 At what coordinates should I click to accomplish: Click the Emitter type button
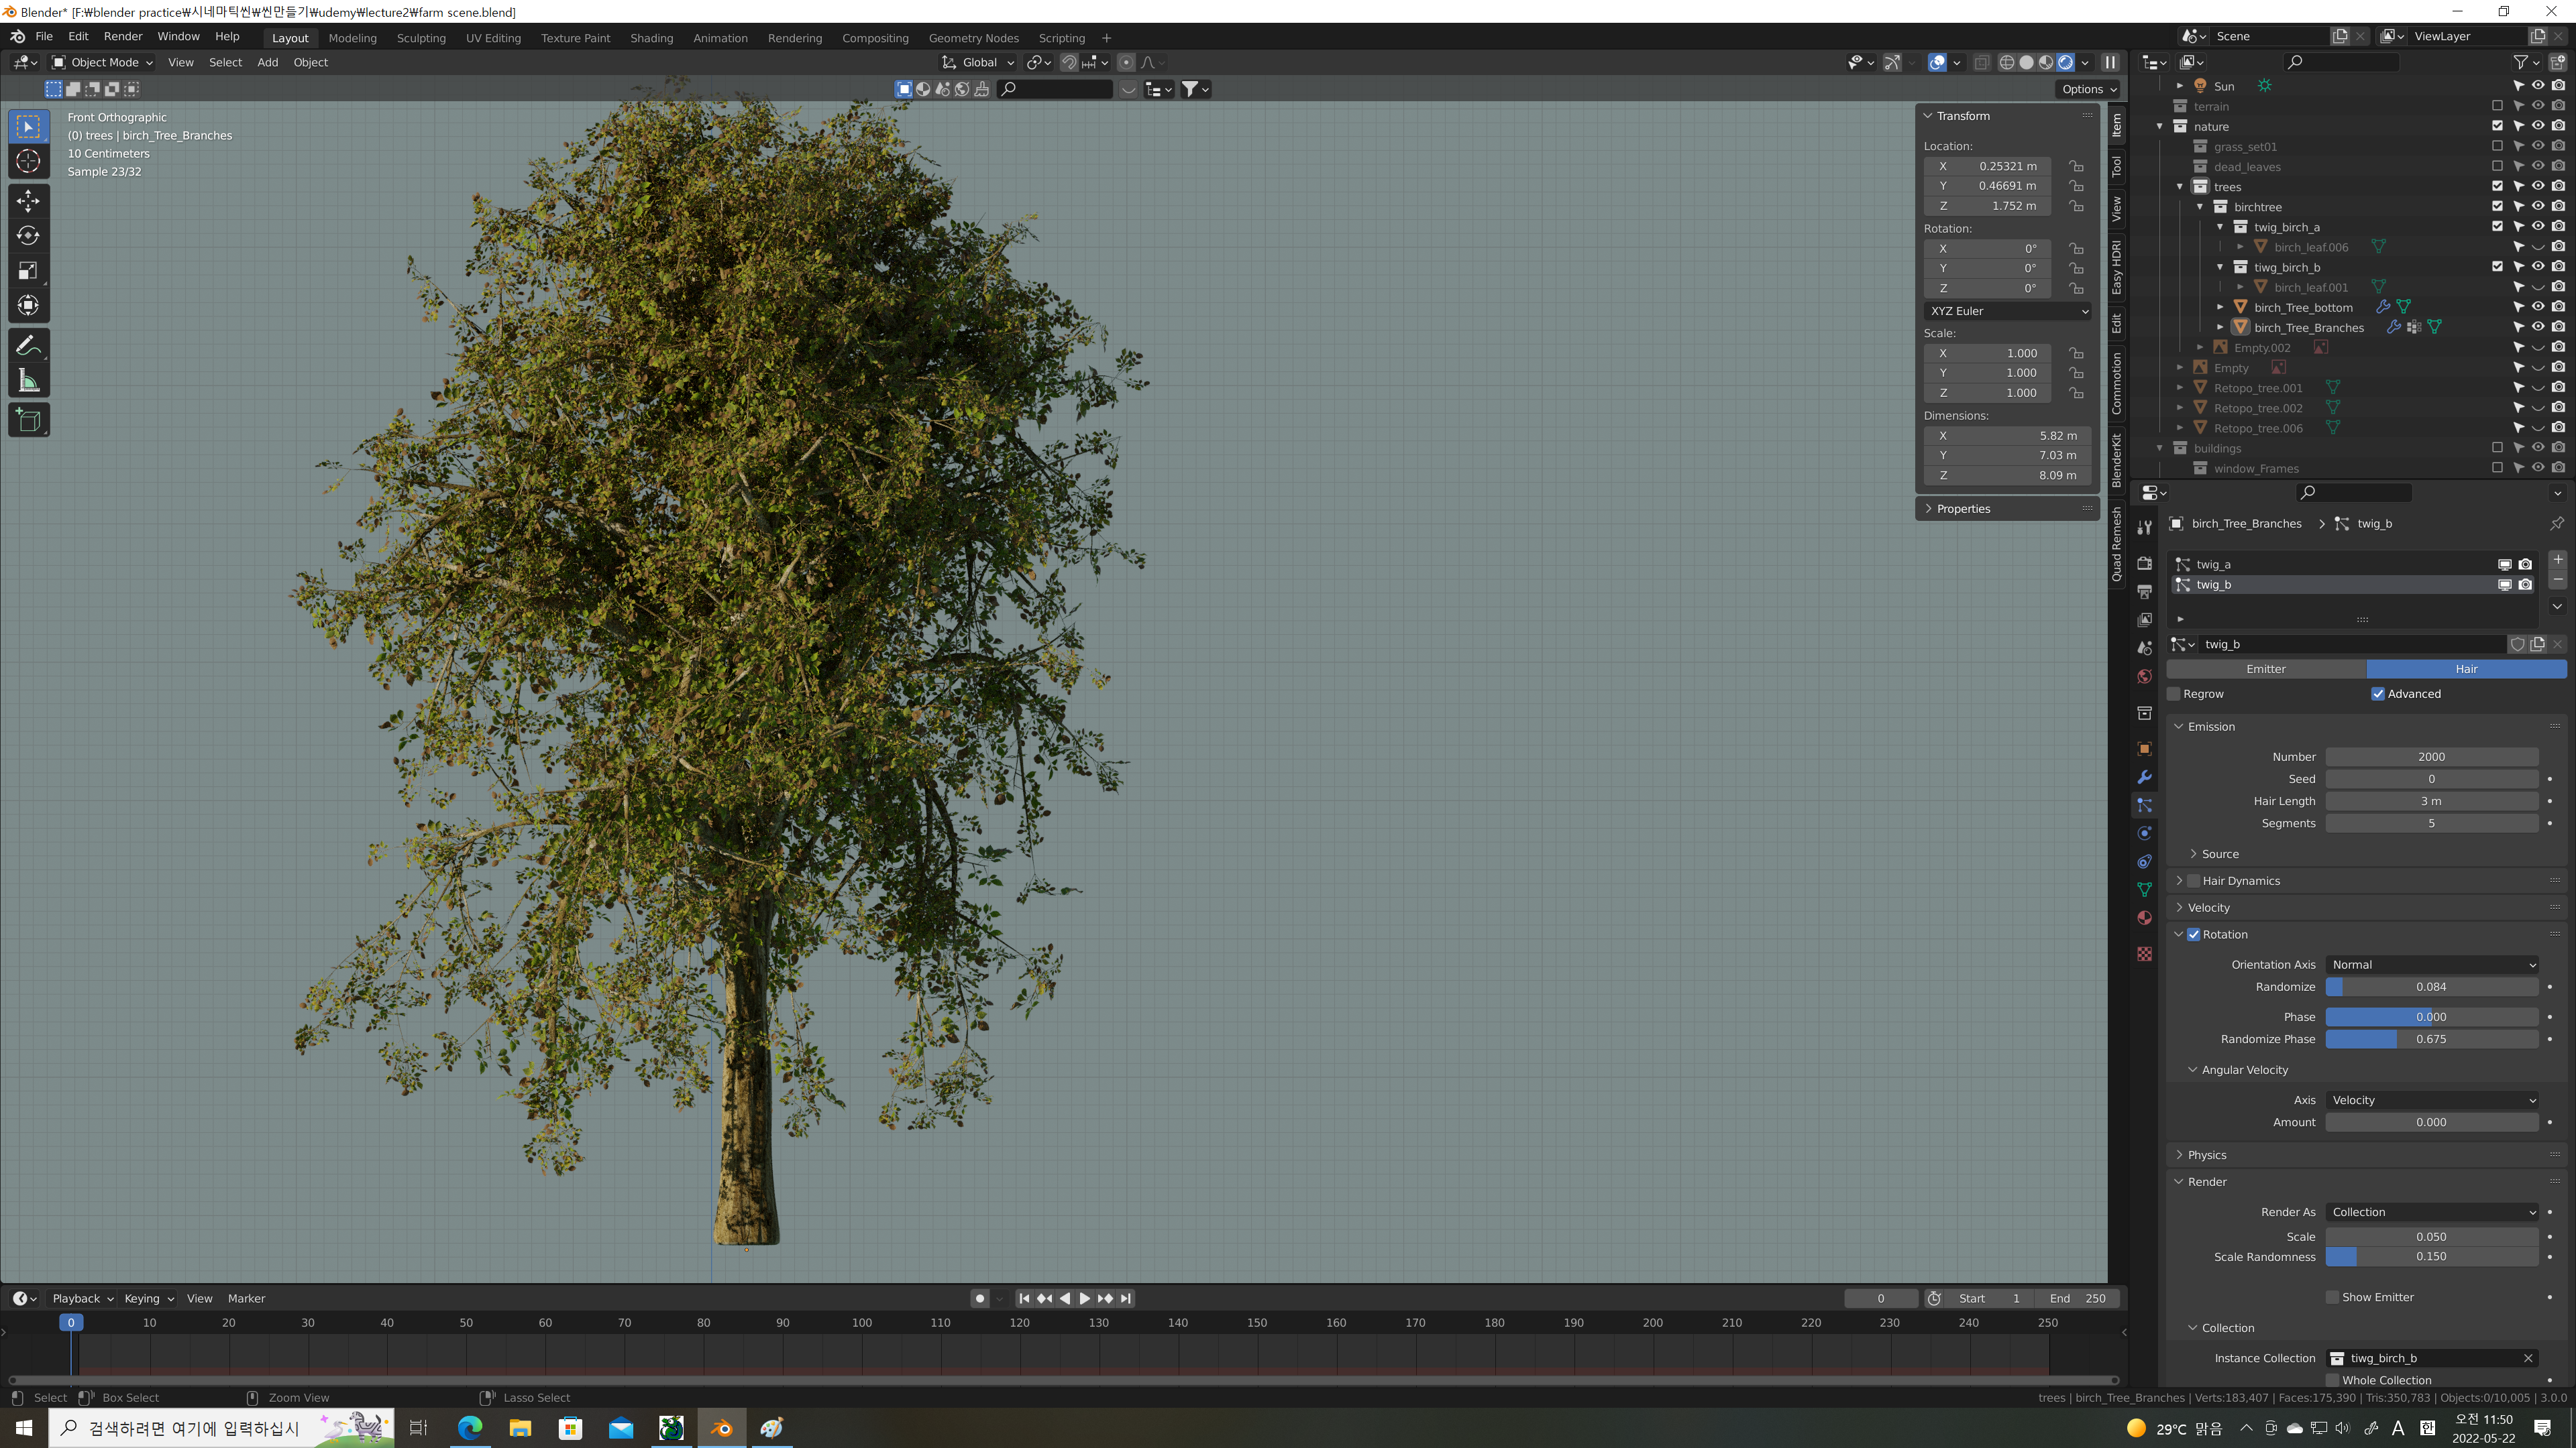click(x=2265, y=668)
